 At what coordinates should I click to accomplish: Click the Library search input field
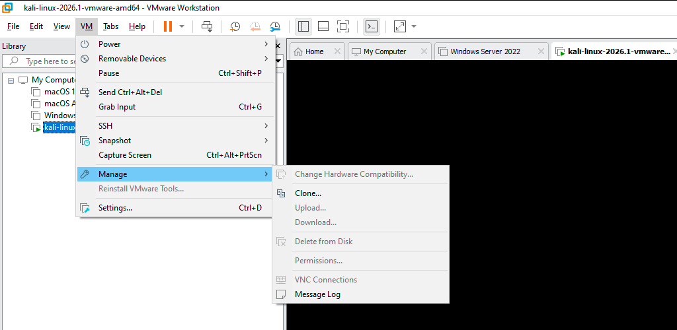coord(46,61)
